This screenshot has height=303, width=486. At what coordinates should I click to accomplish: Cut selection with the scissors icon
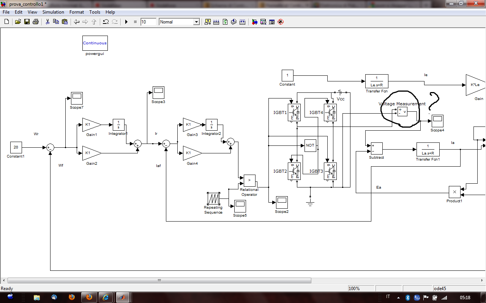click(47, 22)
